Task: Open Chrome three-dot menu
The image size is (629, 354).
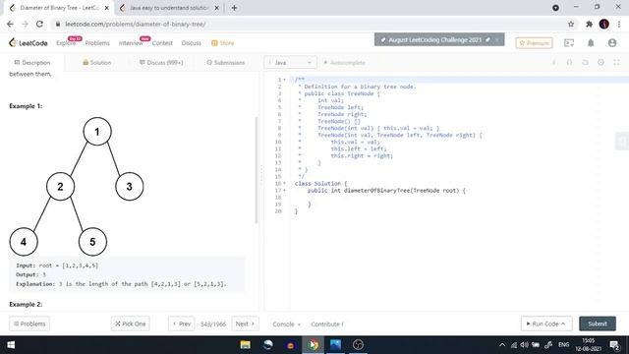Action: [619, 24]
